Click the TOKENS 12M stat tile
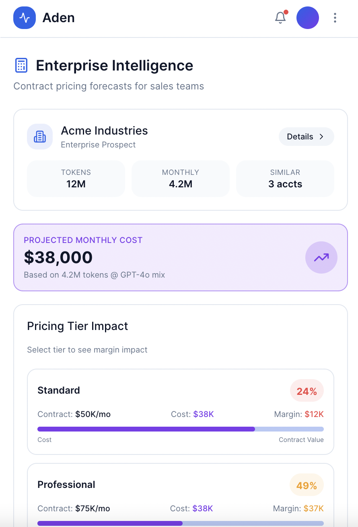Viewport: 358px width, 527px height. point(76,178)
